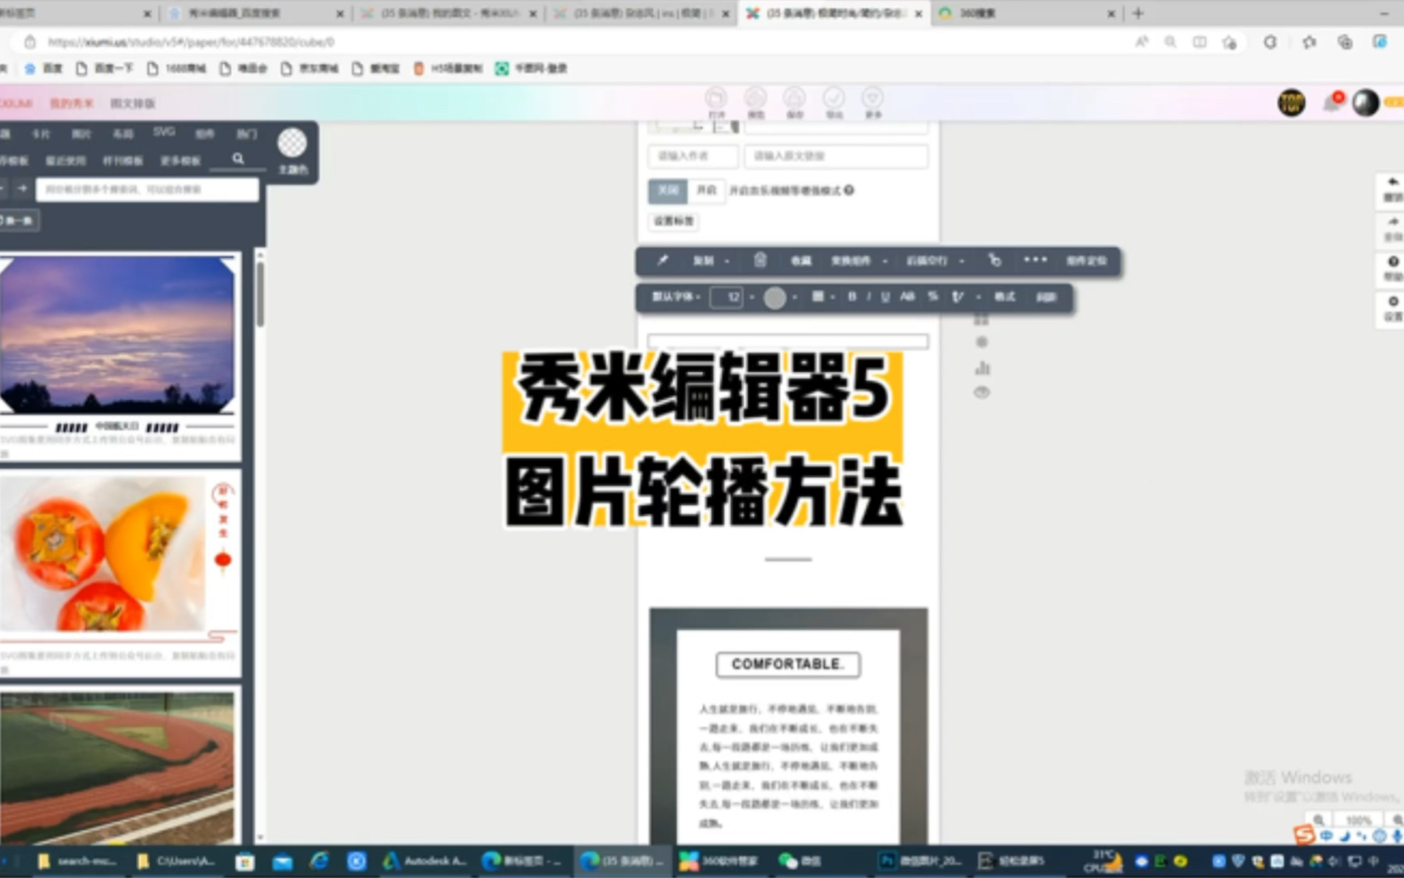Image resolution: width=1404 pixels, height=878 pixels.
Task: Select the sunset sky image template thumbnail
Action: pyautogui.click(x=117, y=336)
